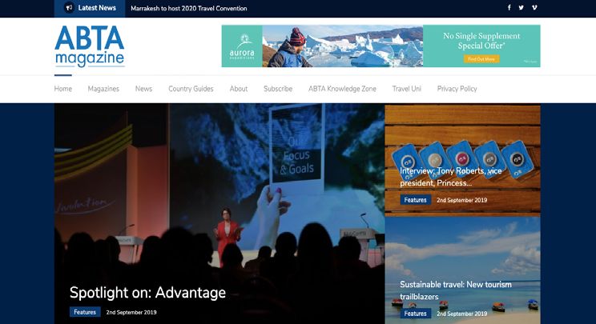The image size is (596, 324).
Task: Open the Vimeo social icon
Action: click(x=534, y=7)
